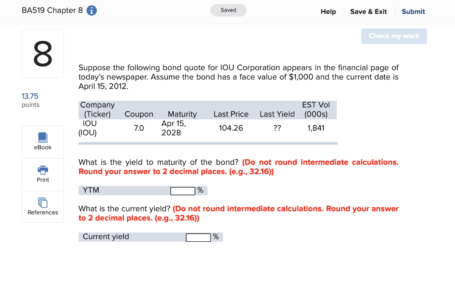Click the book icon above the eBook label
The width and height of the screenshot is (455, 296).
[43, 138]
